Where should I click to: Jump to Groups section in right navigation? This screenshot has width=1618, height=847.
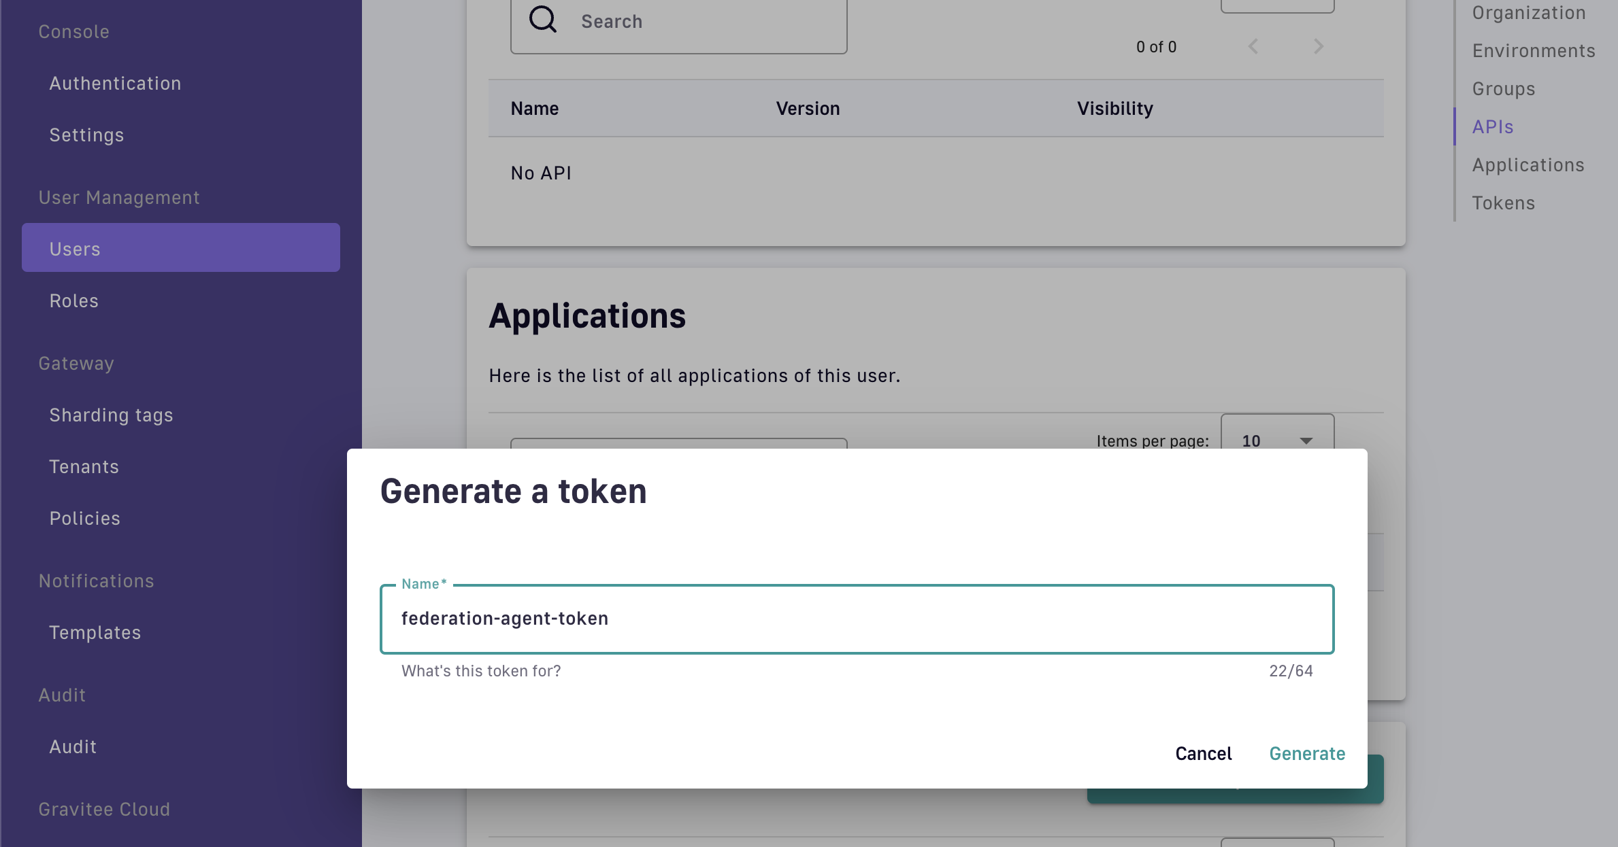(x=1503, y=88)
